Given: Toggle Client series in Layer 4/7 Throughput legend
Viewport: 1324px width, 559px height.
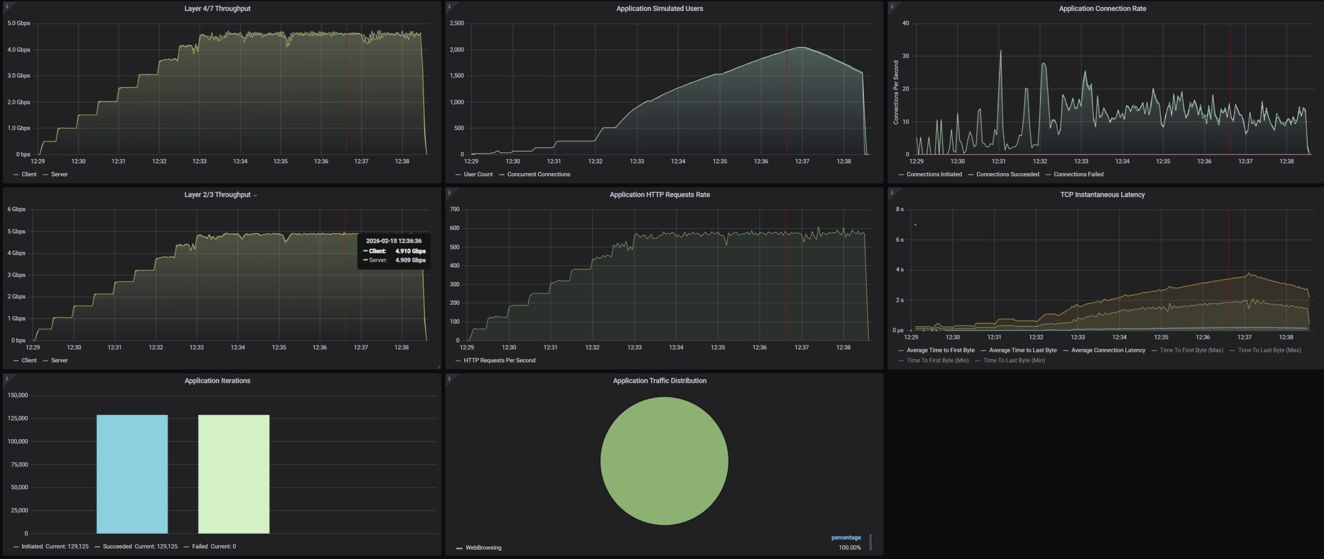Looking at the screenshot, I should [28, 174].
